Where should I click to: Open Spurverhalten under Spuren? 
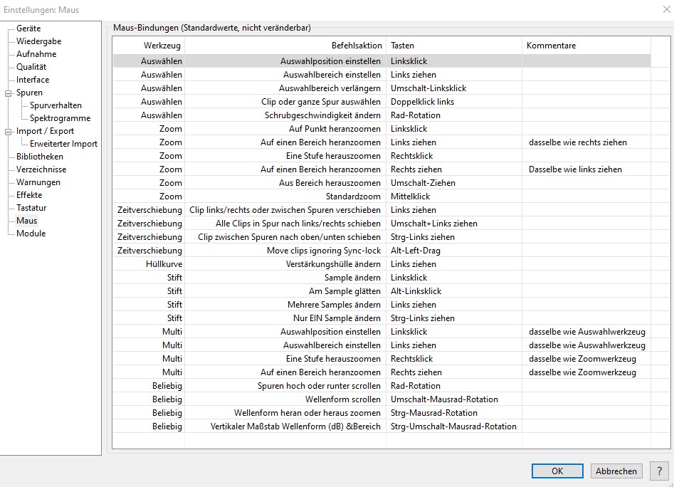56,105
